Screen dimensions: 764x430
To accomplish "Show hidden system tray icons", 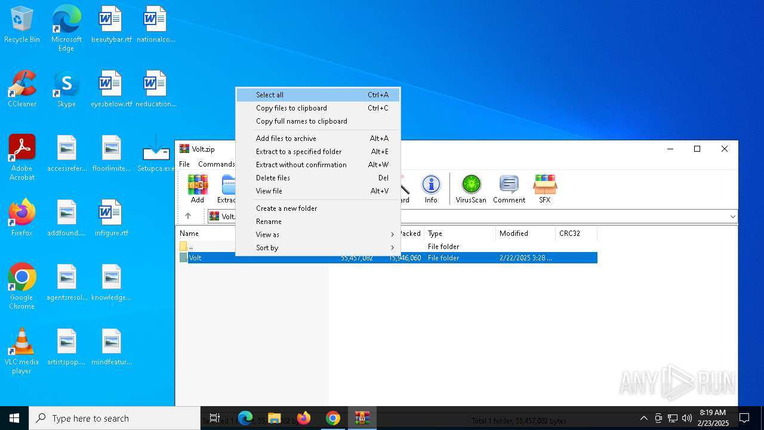I will (x=643, y=418).
